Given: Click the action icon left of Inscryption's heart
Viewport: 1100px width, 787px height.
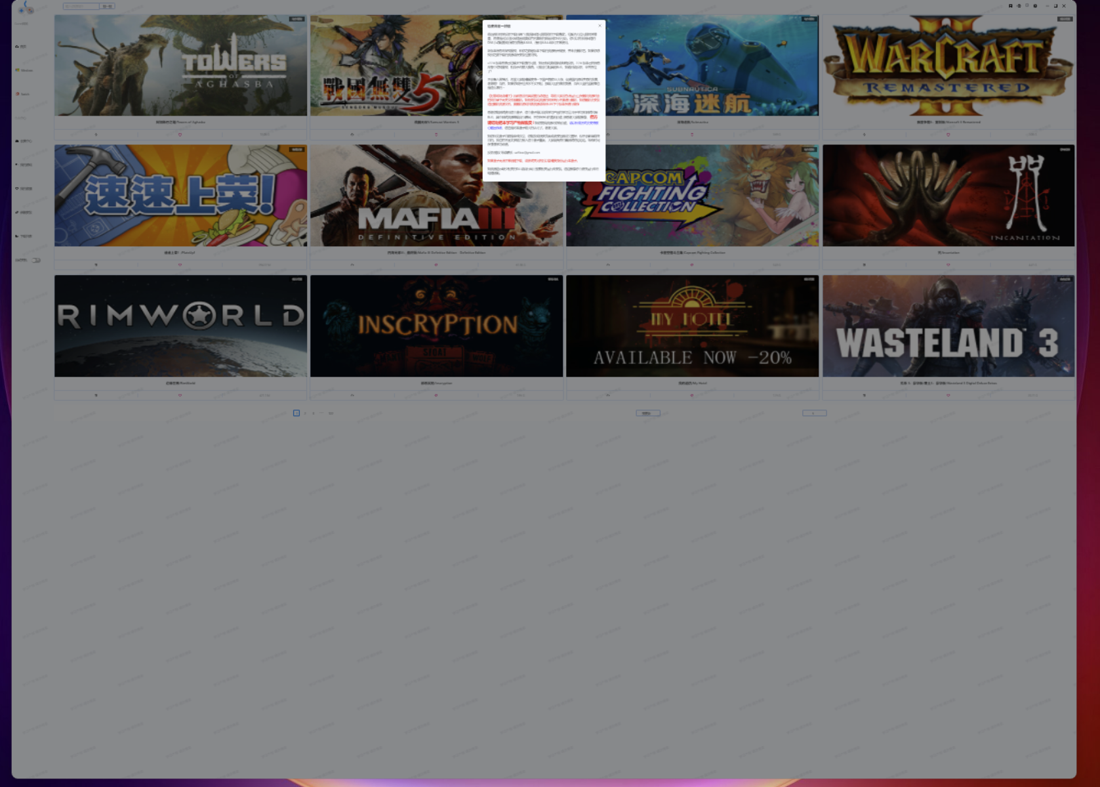Looking at the screenshot, I should [352, 395].
